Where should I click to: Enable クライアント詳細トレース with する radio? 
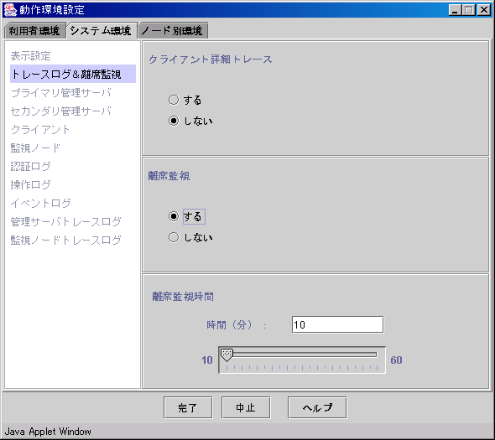click(174, 100)
